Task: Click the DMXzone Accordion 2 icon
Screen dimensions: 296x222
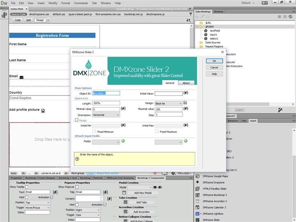Action: [197, 201]
